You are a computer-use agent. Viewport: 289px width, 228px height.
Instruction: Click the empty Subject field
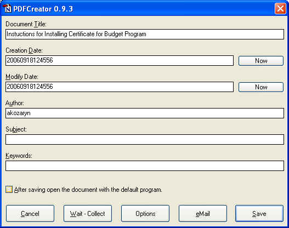tap(145, 139)
